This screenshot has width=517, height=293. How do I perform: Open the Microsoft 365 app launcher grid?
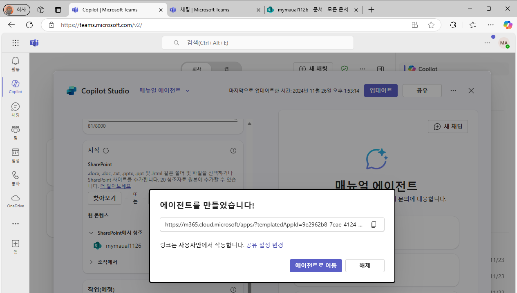point(15,42)
